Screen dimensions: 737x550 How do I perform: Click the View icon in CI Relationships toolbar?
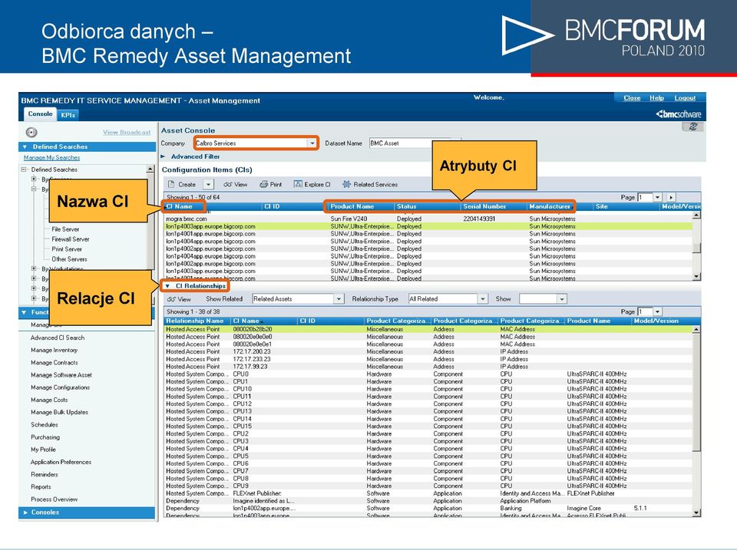pos(171,299)
